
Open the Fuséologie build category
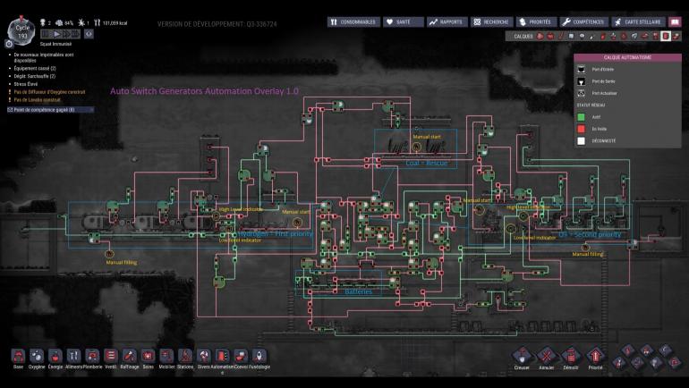[x=259, y=358]
